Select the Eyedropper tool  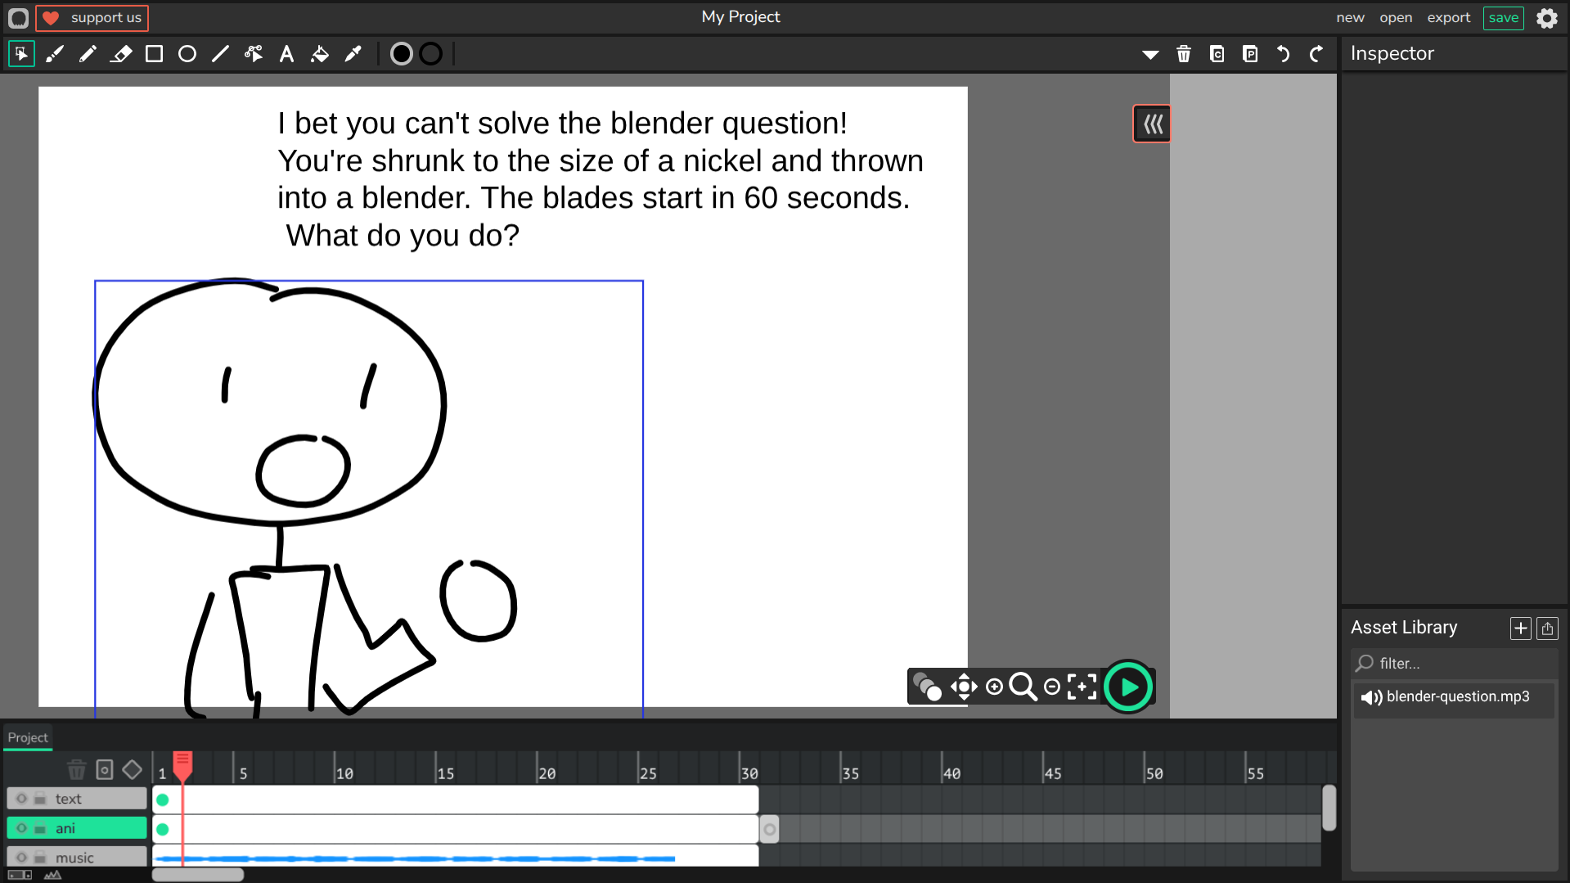coord(353,54)
